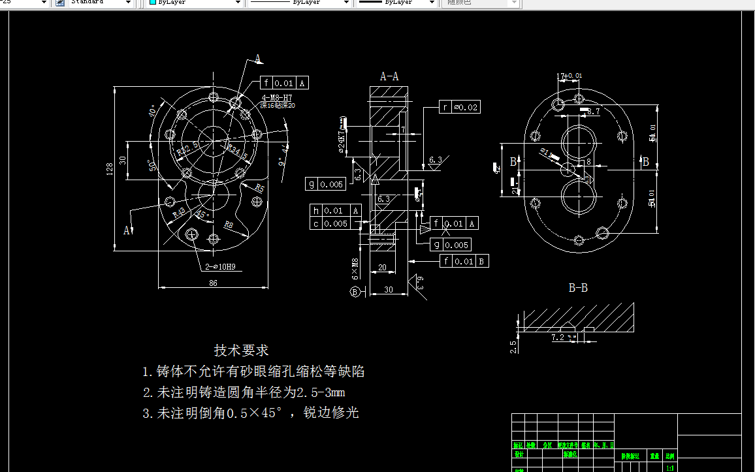Image resolution: width=755 pixels, height=472 pixels.
Task: Open the linetype ByLayer dropdown
Action: click(345, 3)
